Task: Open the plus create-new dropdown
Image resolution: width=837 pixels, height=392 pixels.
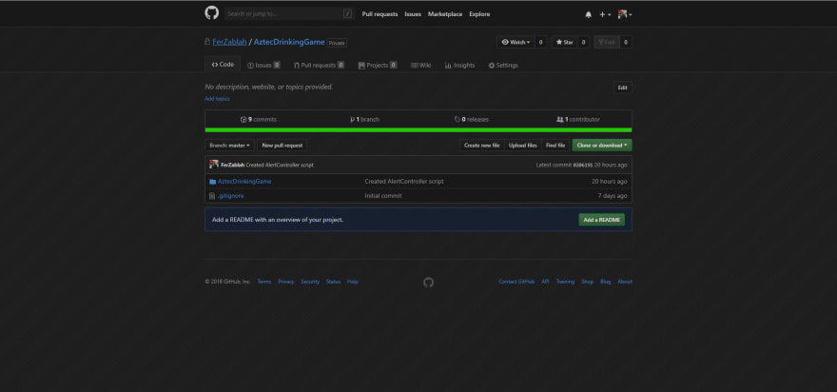Action: click(605, 14)
